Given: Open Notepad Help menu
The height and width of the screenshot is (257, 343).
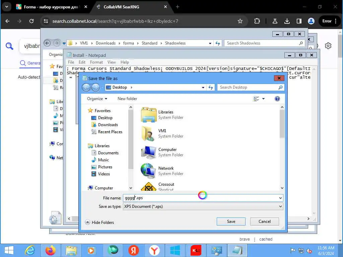Looking at the screenshot, I should pos(125,62).
